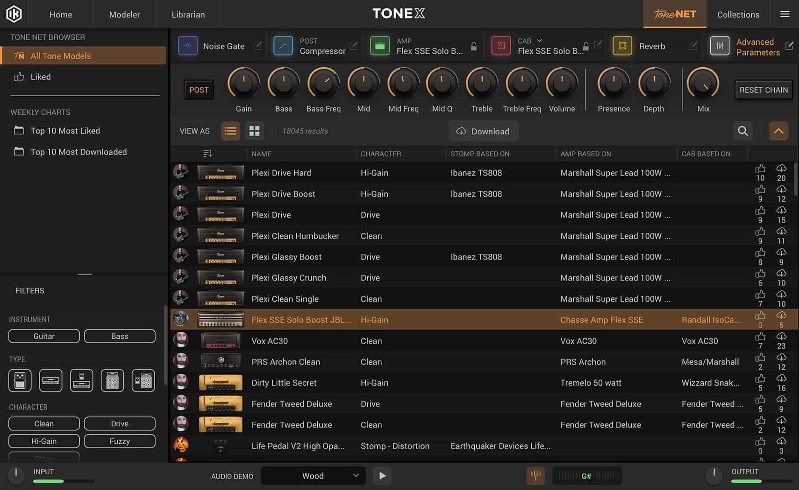Viewport: 799px width, 490px height.
Task: Like the Plexi Drive Hard tone
Action: [x=760, y=168]
